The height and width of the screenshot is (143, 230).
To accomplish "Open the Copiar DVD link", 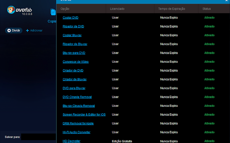I will (x=70, y=18).
